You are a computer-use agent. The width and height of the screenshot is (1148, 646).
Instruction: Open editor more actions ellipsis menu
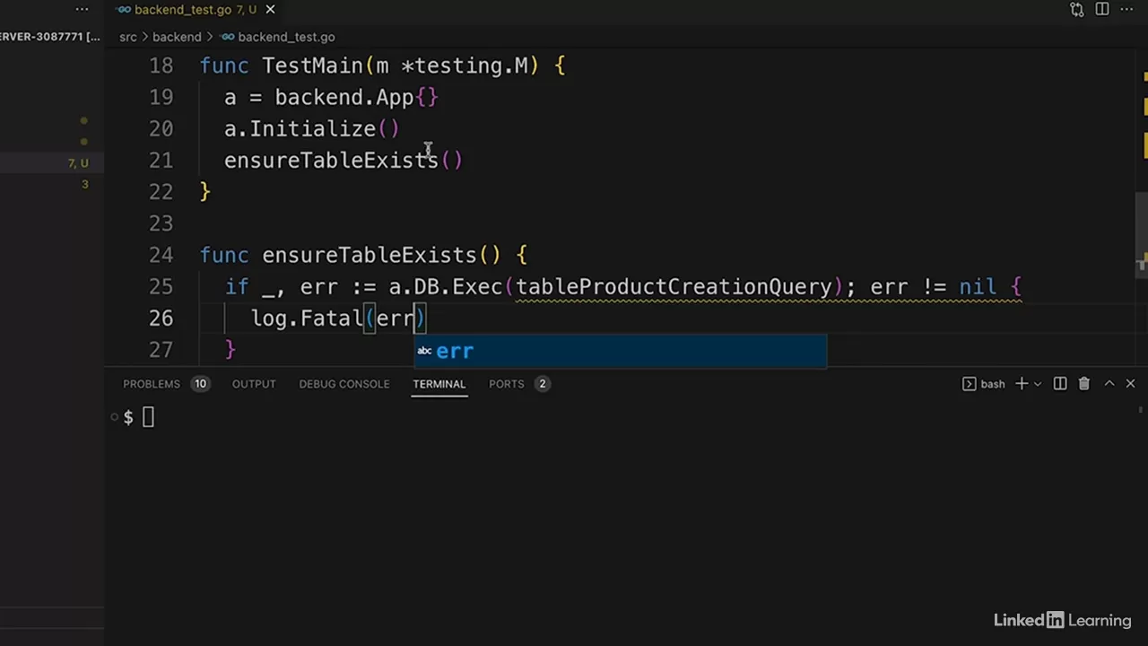(1128, 10)
